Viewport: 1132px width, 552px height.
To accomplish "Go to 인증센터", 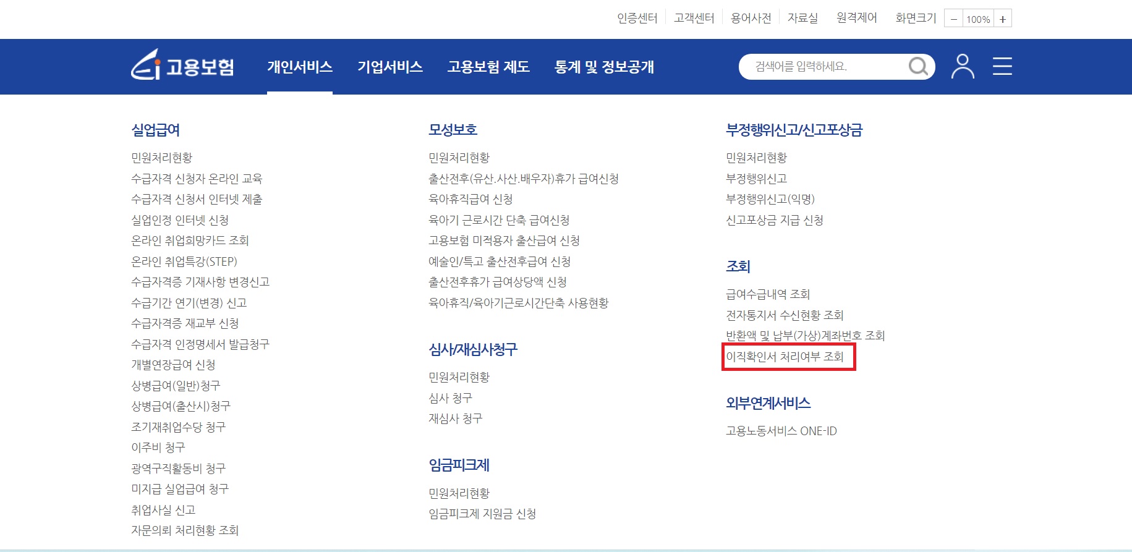I will coord(637,19).
